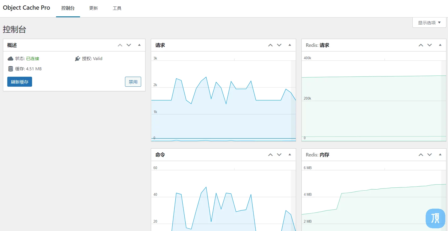Move the 请求 panel up
The image size is (448, 231).
point(270,45)
